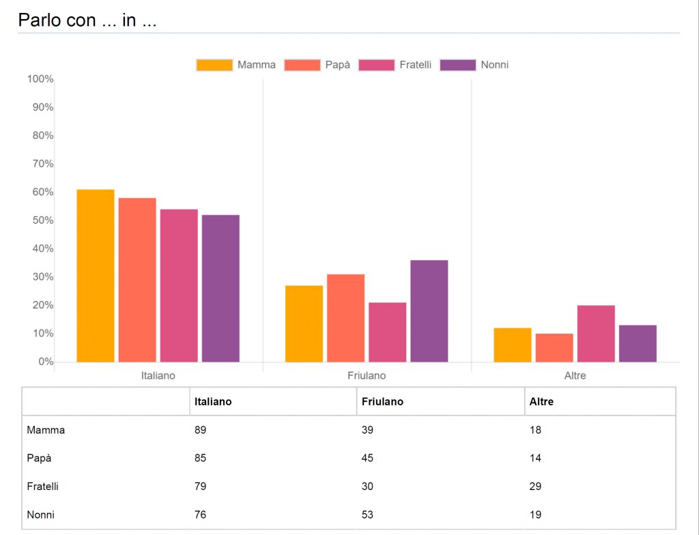Viewport: 699px width, 535px height.
Task: Select the Papà bar in Friulano group
Action: 345,318
